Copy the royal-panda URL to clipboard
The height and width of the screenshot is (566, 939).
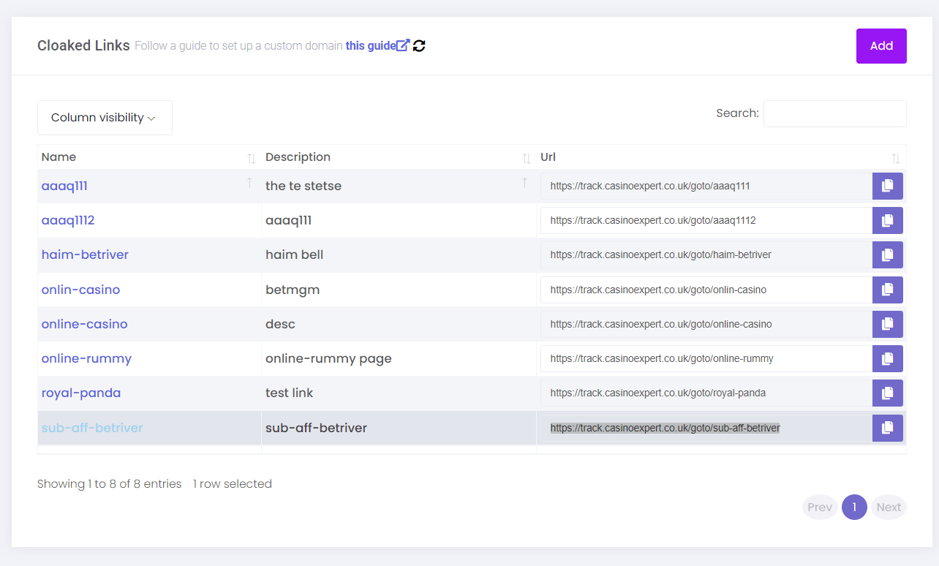tap(887, 393)
